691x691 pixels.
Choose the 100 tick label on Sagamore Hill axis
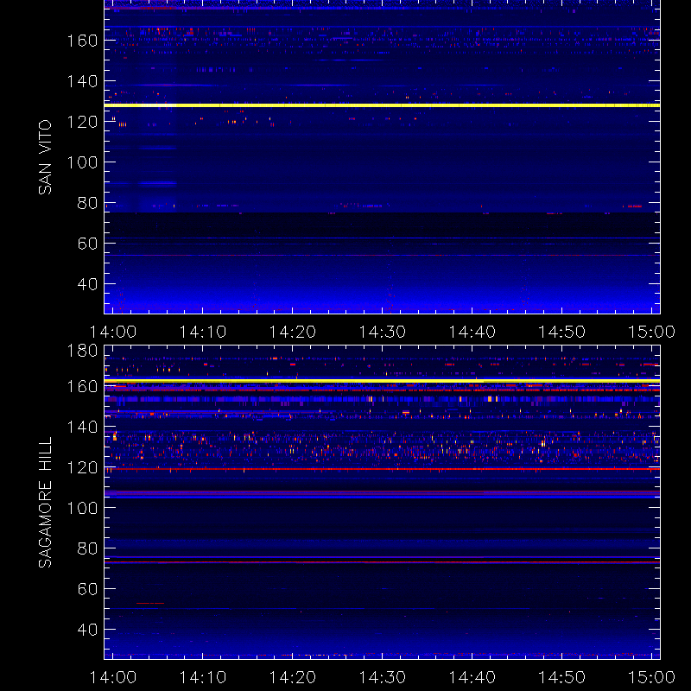[x=82, y=508]
